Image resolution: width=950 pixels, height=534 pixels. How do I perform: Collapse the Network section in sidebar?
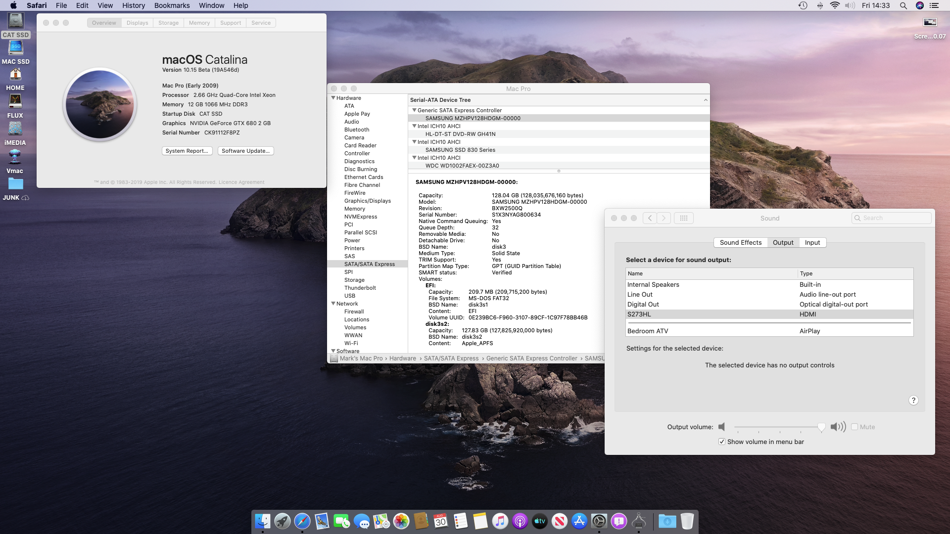coord(333,304)
